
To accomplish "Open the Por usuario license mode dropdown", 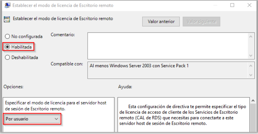I will point(32,119).
